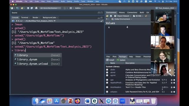Maximize the Source pane icon
This screenshot has height=106, width=189.
coord(102,13)
